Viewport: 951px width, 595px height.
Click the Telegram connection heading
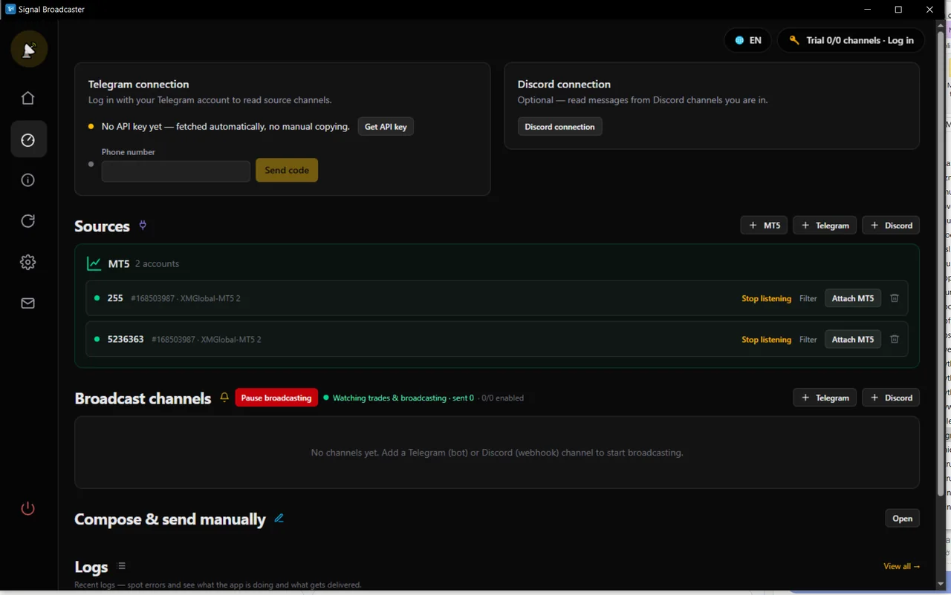pos(139,85)
